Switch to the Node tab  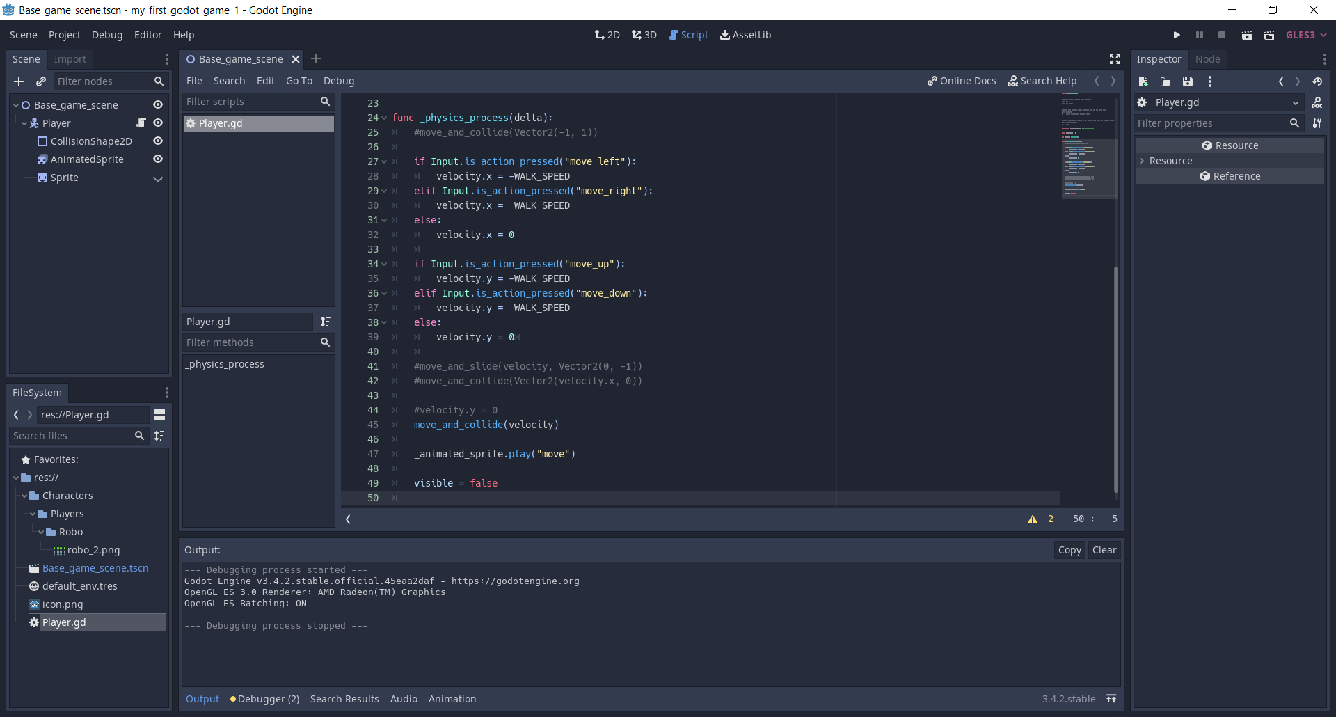[x=1207, y=59]
